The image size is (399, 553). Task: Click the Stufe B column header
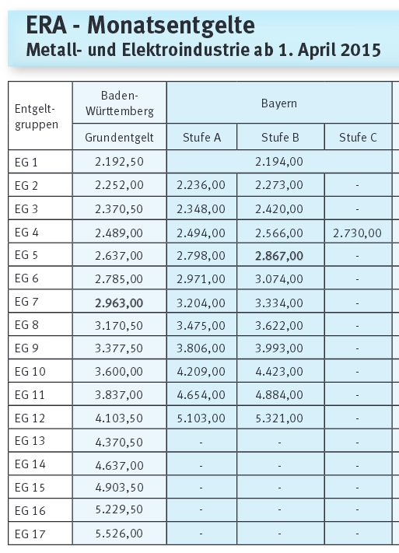pyautogui.click(x=280, y=137)
